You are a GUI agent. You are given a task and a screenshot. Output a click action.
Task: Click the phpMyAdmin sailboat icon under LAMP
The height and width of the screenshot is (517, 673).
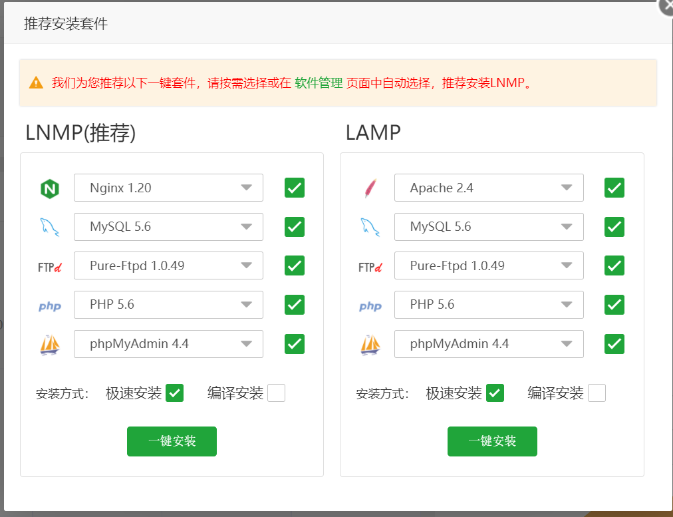coord(370,344)
